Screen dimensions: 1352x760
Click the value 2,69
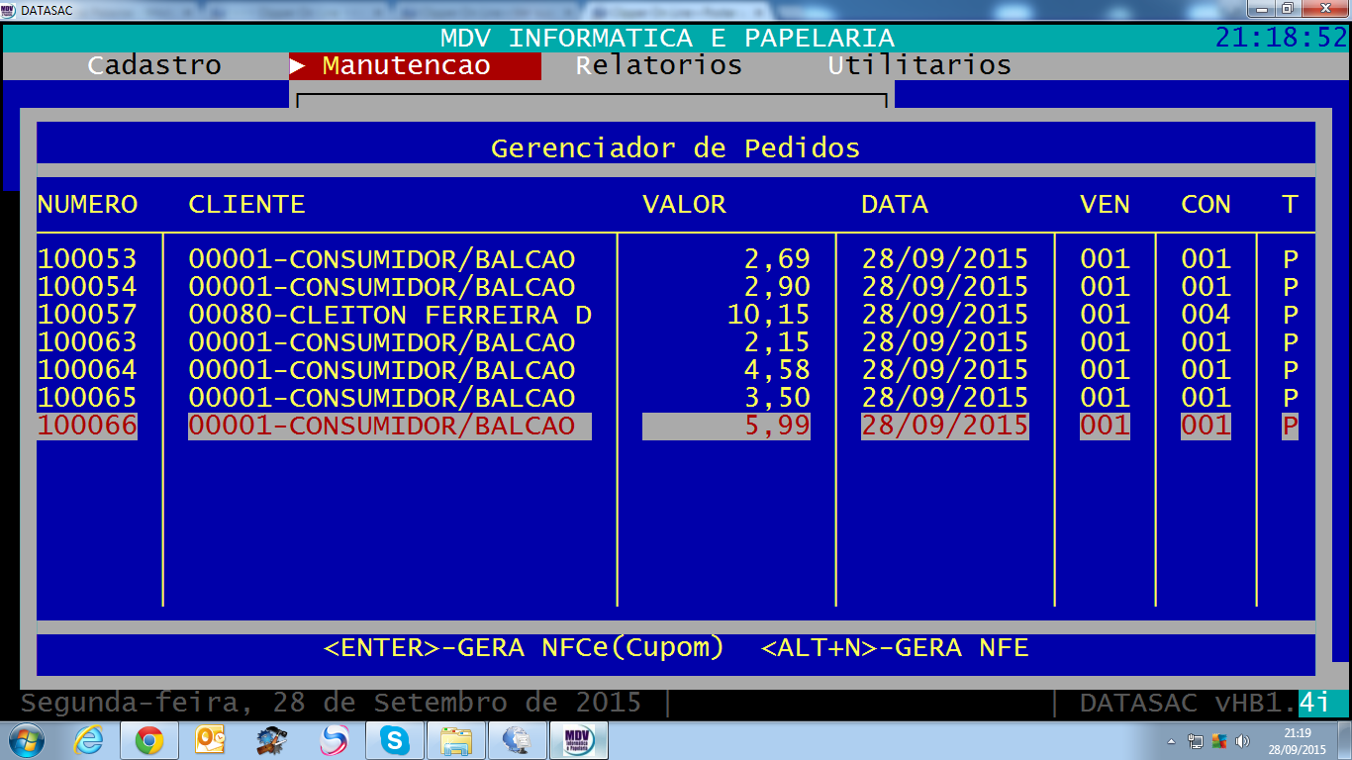[777, 259]
